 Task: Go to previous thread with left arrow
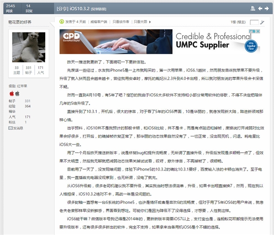(259, 8)
